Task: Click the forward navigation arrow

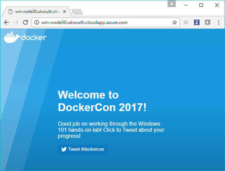Action: [16, 22]
